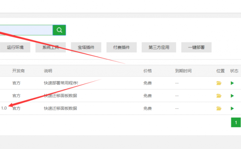Click the 状态 column header
The height and width of the screenshot is (149, 241).
(234, 71)
